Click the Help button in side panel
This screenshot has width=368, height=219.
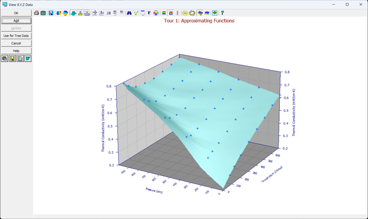pos(16,50)
